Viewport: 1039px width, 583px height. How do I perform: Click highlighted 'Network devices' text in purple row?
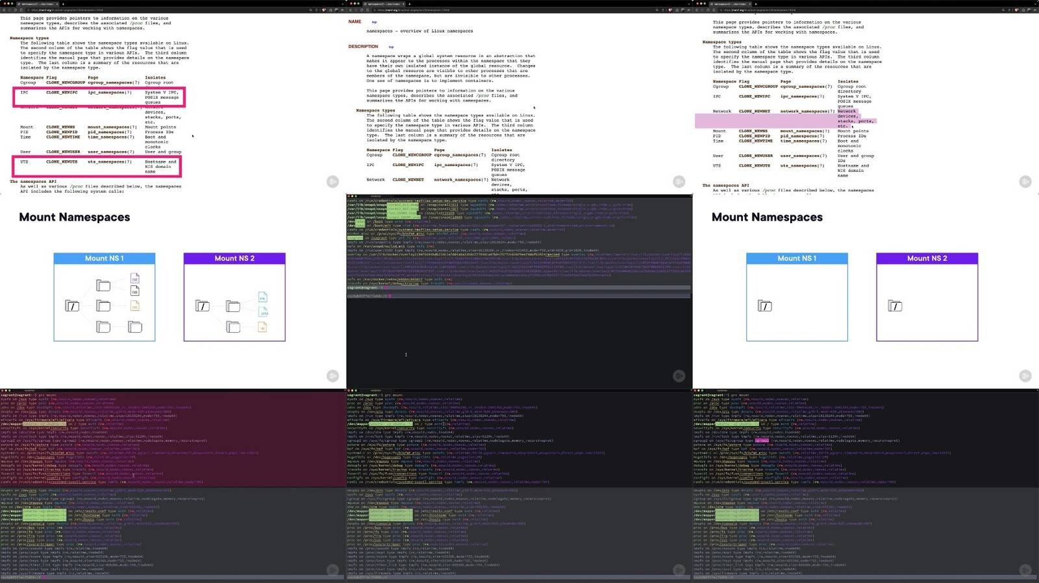point(847,113)
